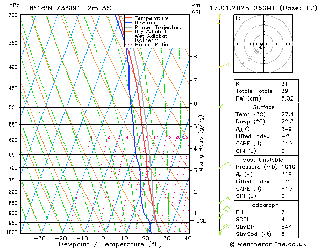Click the date header '17.01.2025 06GMT'

pos(243,8)
